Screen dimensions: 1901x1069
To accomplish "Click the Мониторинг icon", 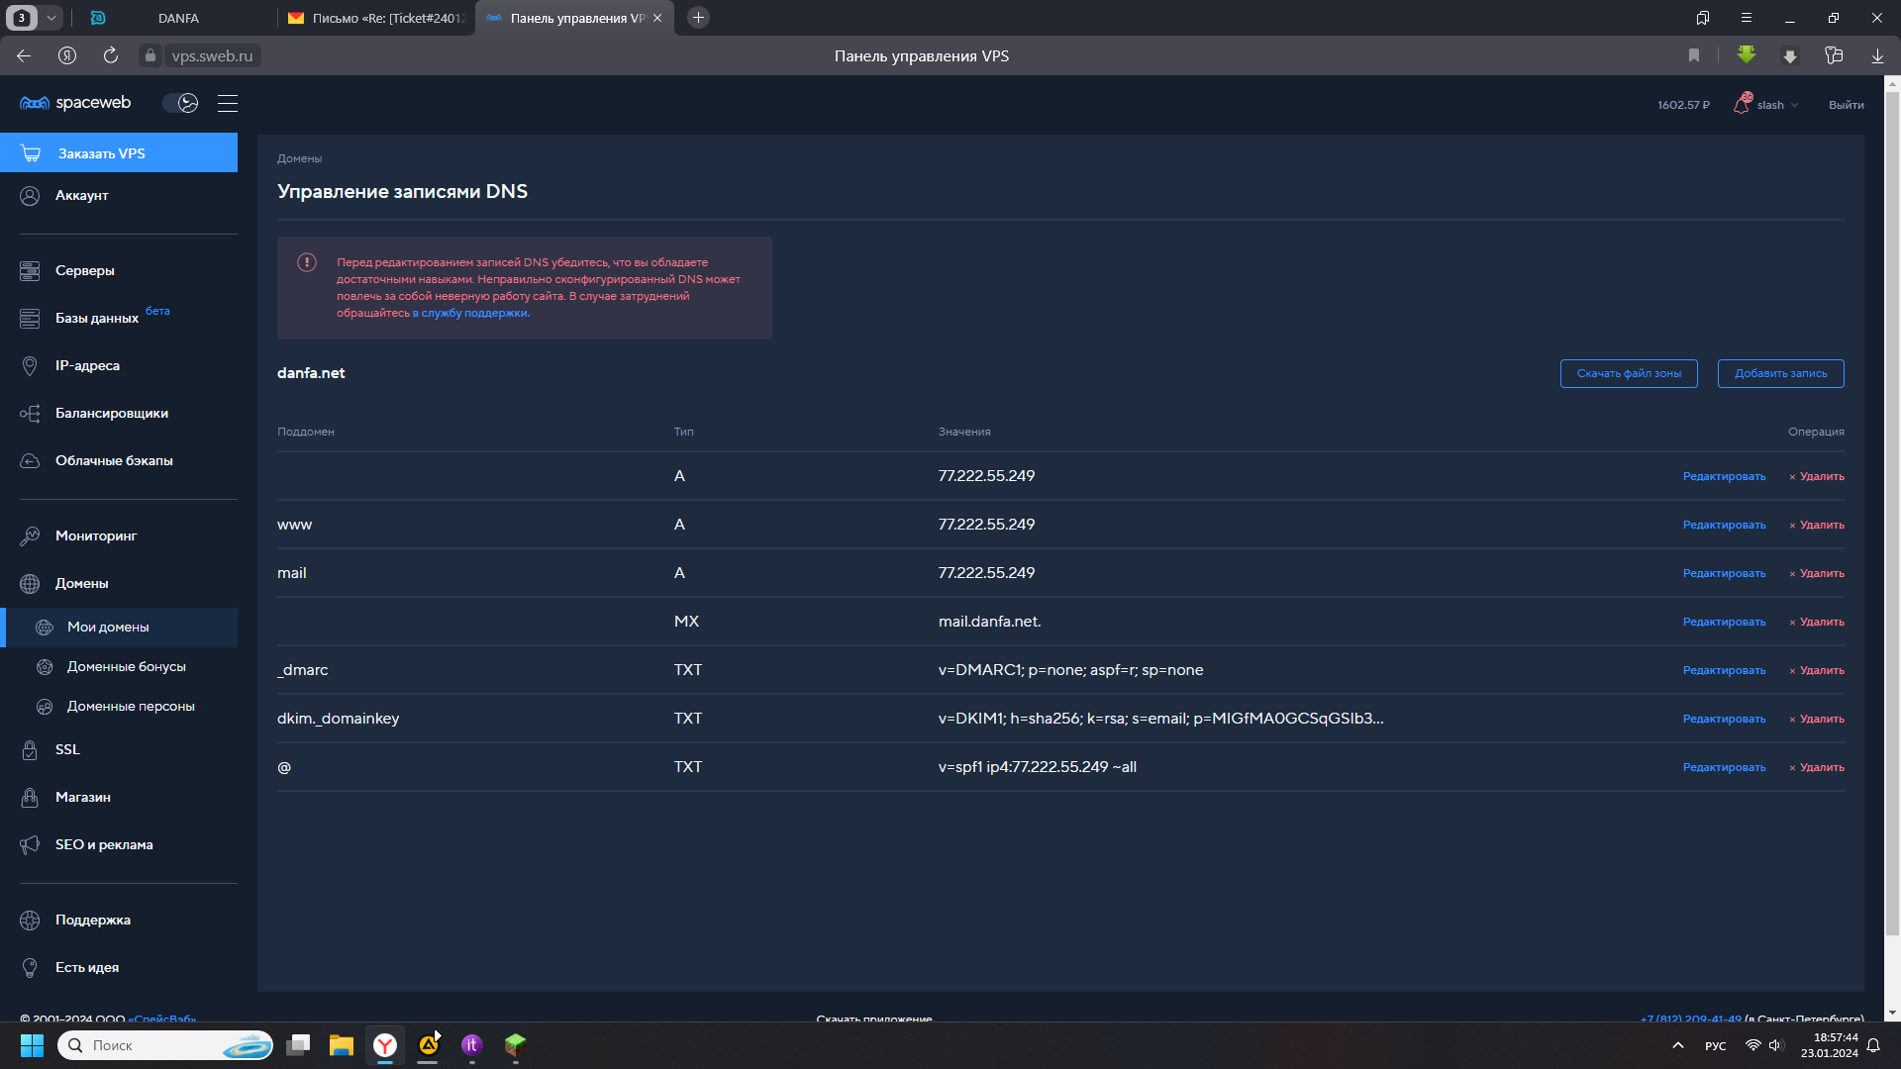I will coord(30,536).
